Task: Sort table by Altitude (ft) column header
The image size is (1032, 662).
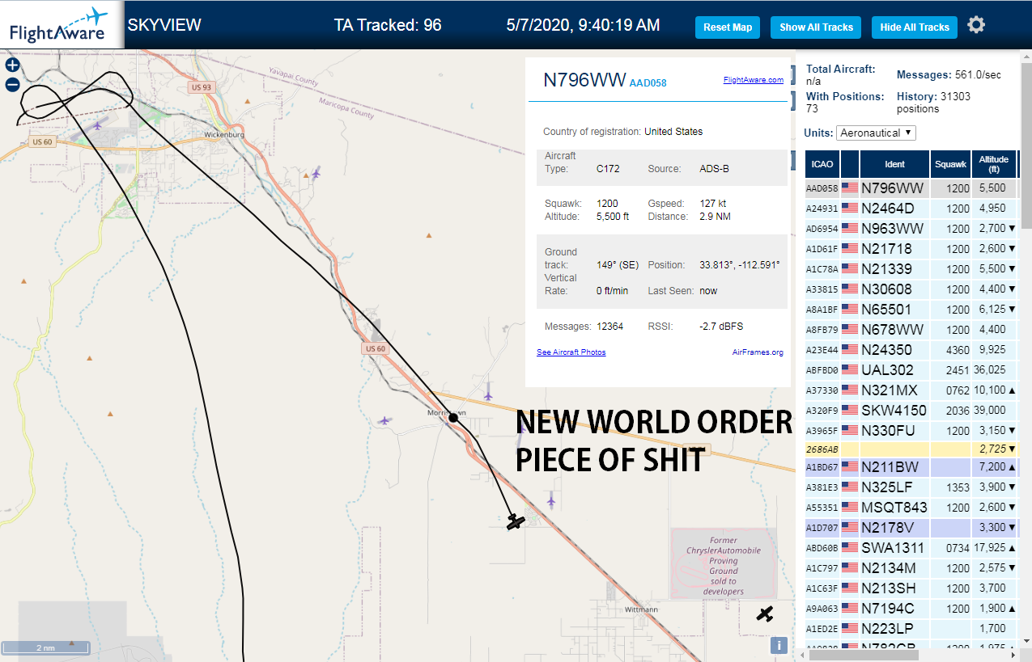Action: (x=993, y=164)
